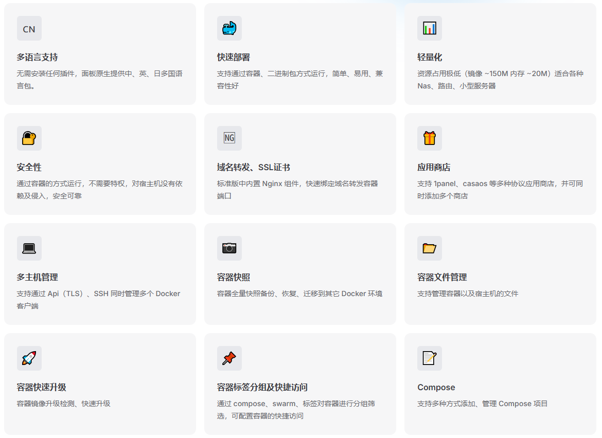The image size is (602, 438).
Task: Select the 多语言支持 heading
Action: click(37, 57)
